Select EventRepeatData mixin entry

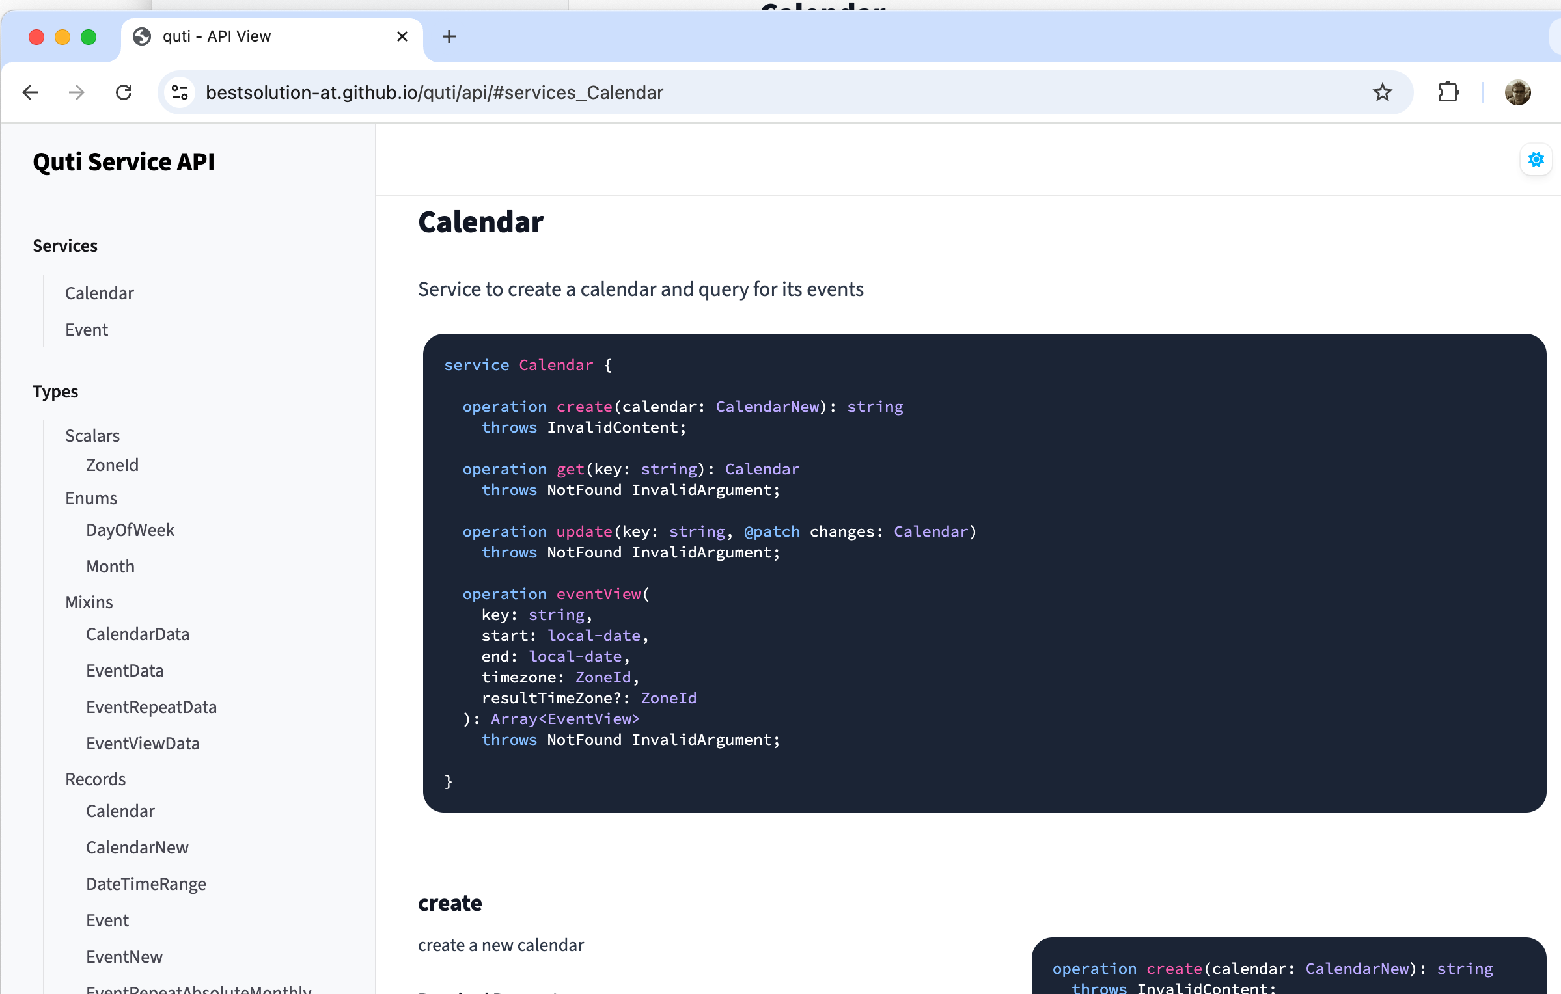coord(151,707)
